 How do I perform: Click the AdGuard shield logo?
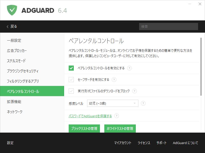12,10
